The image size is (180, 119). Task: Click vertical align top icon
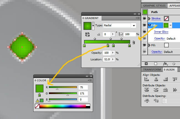175,79
